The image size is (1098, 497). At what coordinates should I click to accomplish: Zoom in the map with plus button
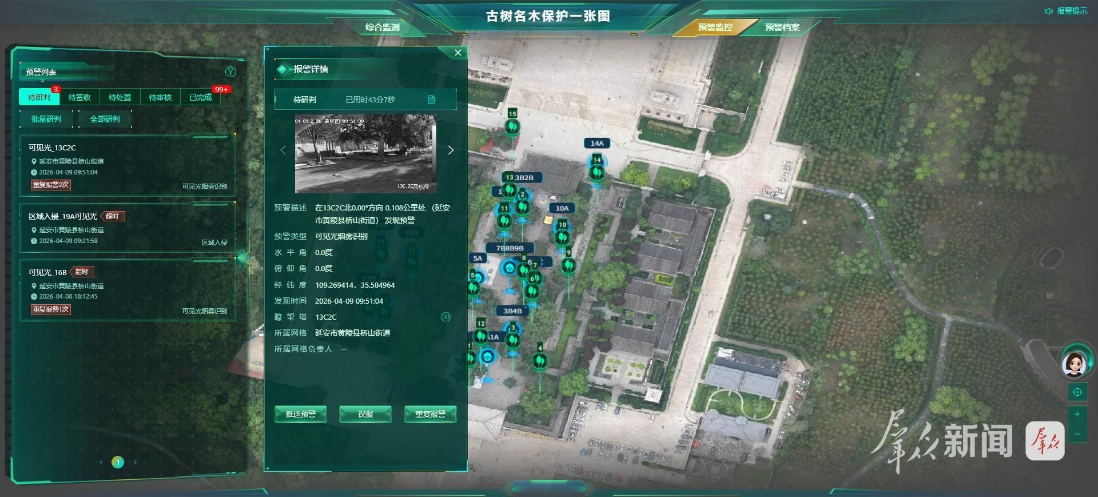pyautogui.click(x=1077, y=414)
